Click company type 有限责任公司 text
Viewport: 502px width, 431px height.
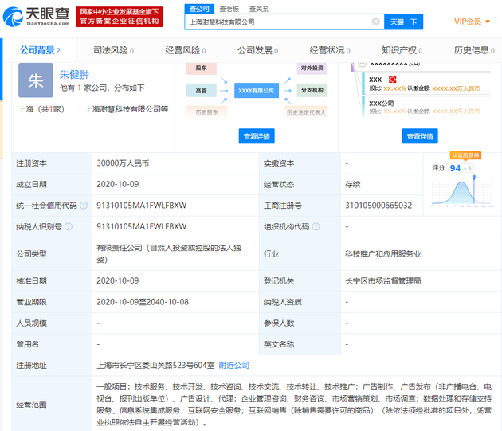[169, 253]
